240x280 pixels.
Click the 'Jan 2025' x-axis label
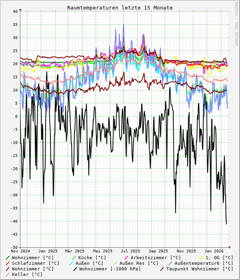tap(48, 251)
